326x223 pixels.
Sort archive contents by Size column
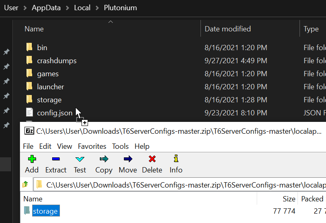(289, 199)
